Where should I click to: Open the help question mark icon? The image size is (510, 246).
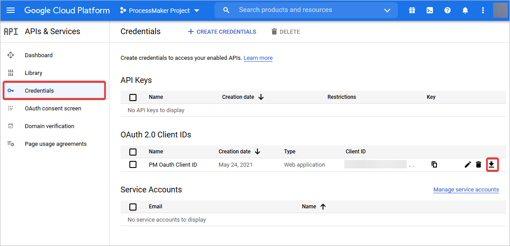pyautogui.click(x=448, y=10)
